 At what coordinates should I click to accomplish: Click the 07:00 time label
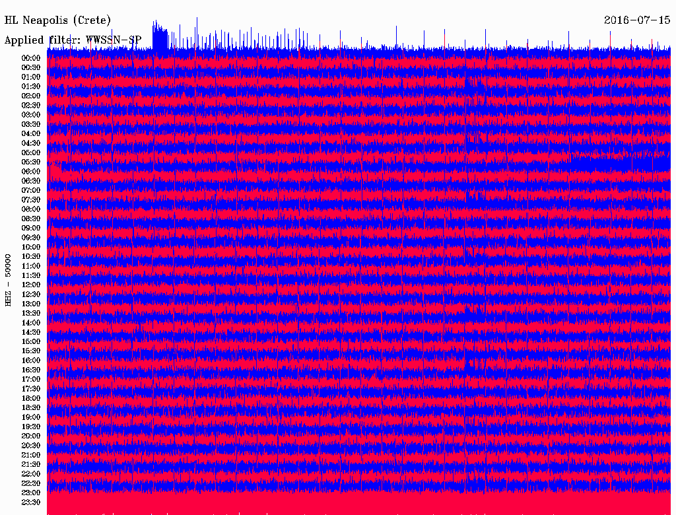click(31, 190)
